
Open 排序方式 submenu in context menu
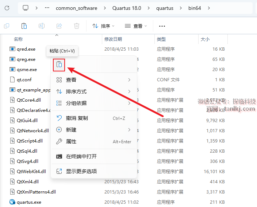94,91
